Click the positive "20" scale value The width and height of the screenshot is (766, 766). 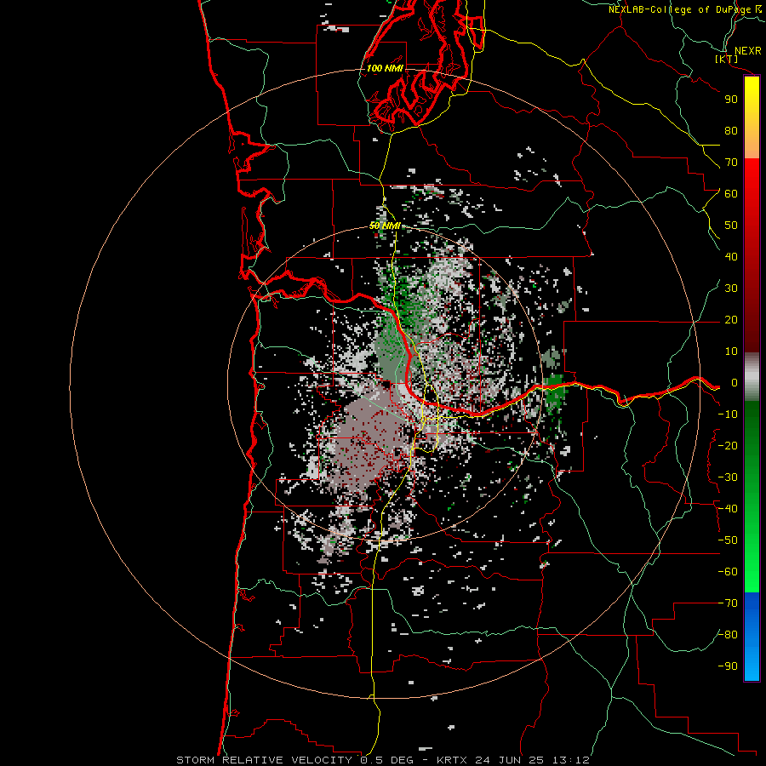(731, 320)
